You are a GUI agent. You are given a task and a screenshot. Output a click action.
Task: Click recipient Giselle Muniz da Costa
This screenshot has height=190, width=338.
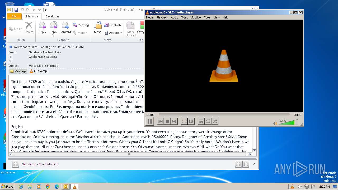tap(43, 57)
